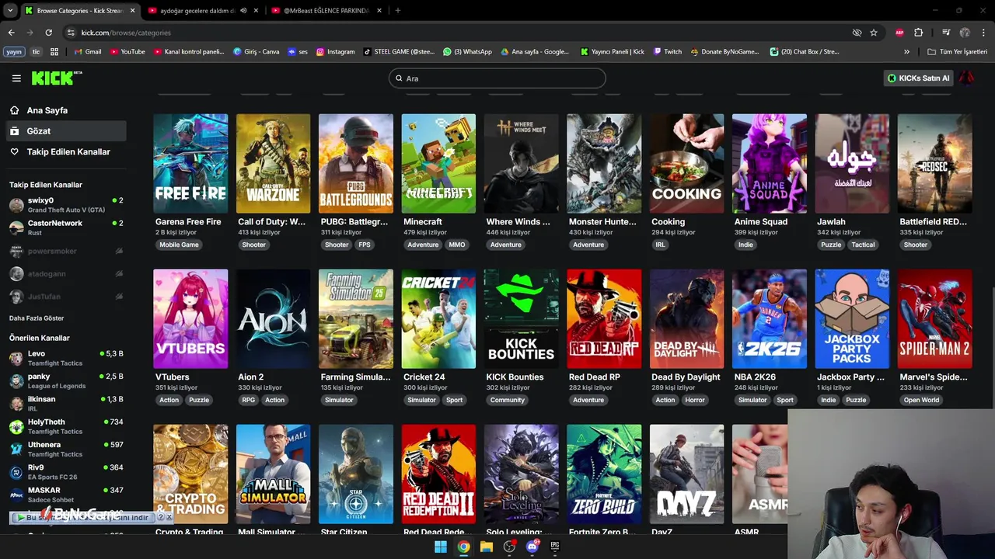Click MMO tag under Minecraft
Viewport: 995px width, 559px height.
[x=457, y=245]
